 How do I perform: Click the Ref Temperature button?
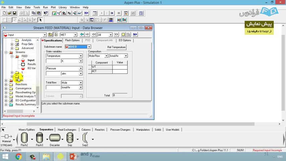(x=116, y=47)
